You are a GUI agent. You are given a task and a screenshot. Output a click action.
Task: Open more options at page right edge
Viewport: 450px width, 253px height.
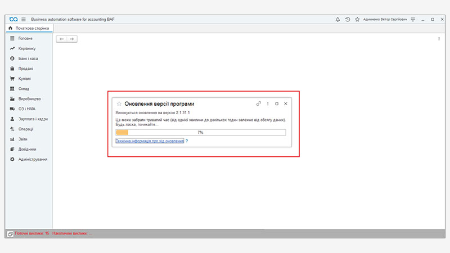[439, 39]
